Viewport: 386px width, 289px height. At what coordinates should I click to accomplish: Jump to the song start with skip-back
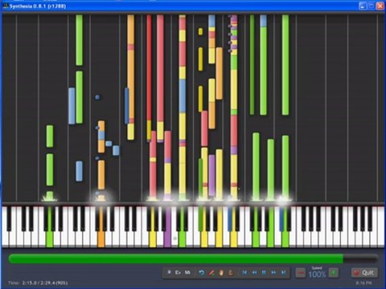pyautogui.click(x=244, y=273)
